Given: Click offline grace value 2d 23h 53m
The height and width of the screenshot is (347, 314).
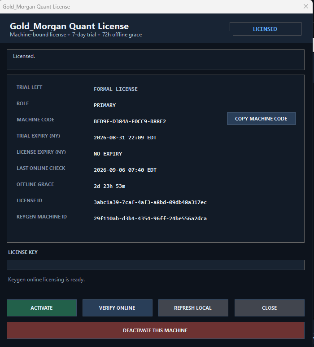Looking at the screenshot, I should (x=109, y=186).
